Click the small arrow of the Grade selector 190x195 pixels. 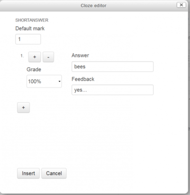point(59,81)
